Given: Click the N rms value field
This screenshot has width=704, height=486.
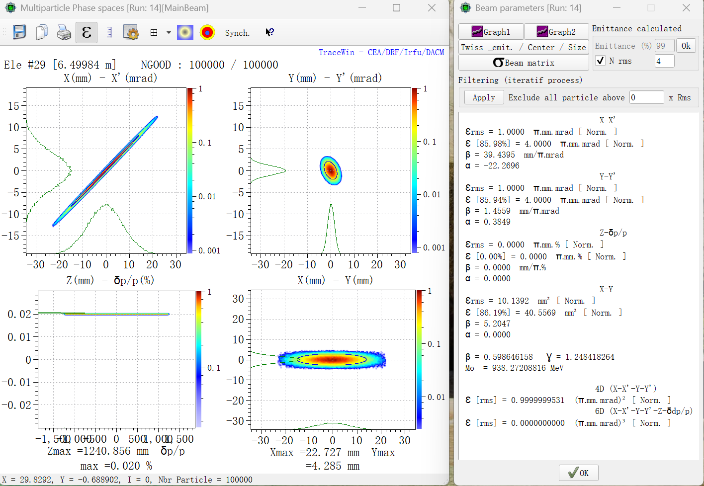Looking at the screenshot, I should (x=664, y=61).
